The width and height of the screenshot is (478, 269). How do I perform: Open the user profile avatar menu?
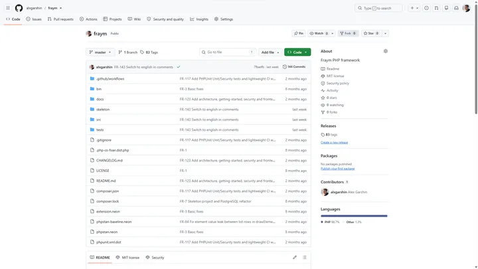tap(467, 8)
